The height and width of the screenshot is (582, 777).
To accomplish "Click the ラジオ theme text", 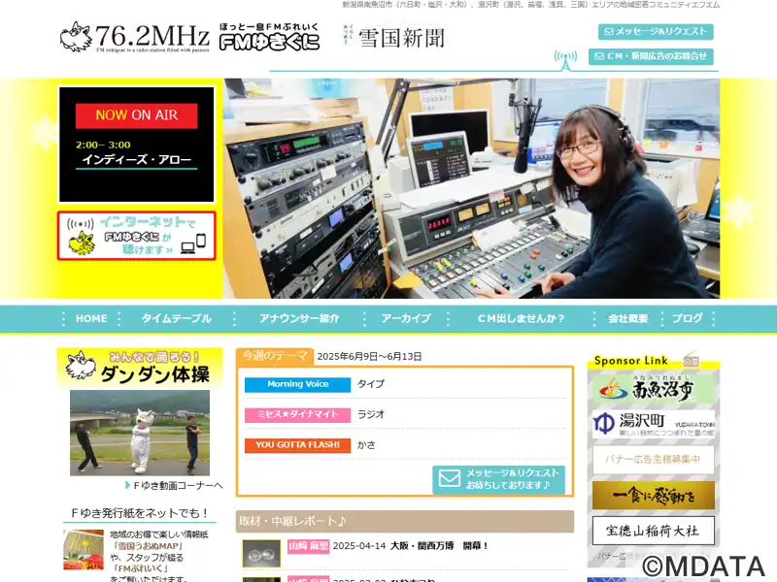I will coord(371,414).
